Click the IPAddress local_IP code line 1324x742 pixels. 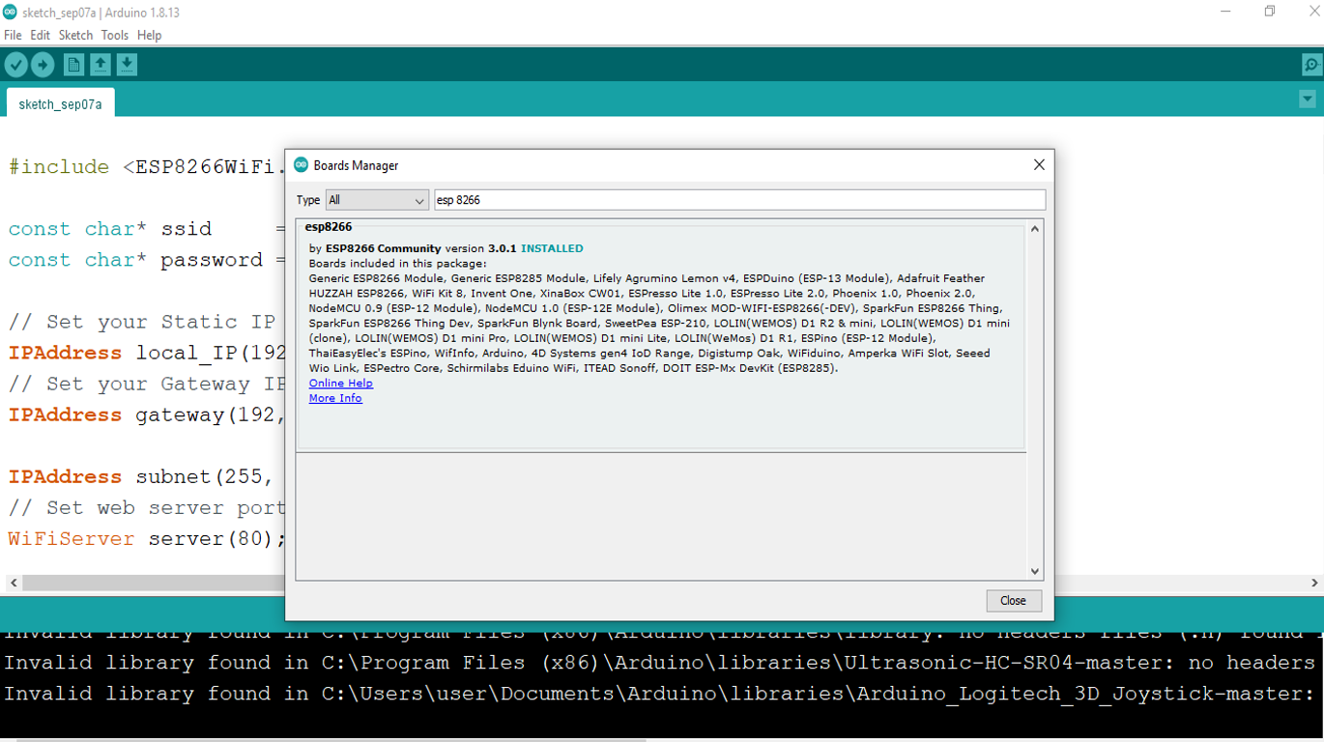pyautogui.click(x=147, y=353)
